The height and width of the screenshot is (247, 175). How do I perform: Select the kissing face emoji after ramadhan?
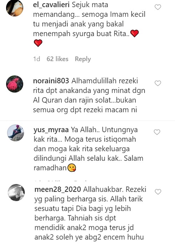(x=71, y=168)
